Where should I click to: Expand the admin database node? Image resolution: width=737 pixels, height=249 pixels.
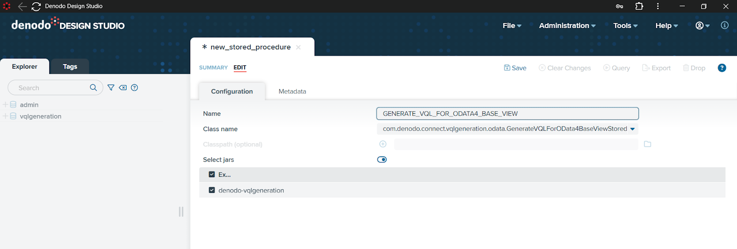(6, 104)
